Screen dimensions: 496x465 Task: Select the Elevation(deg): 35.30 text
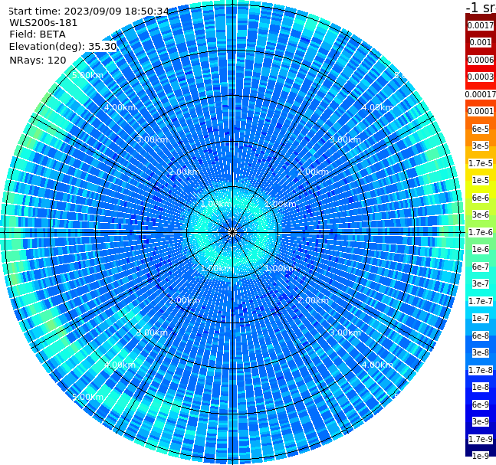pyautogui.click(x=63, y=47)
